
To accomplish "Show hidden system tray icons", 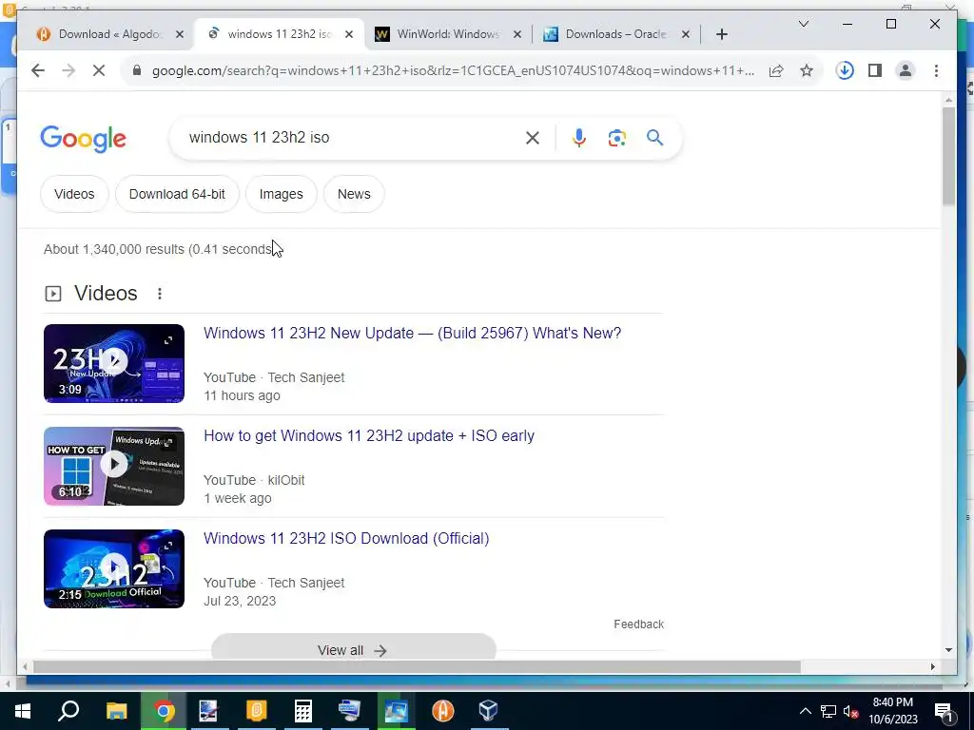I will [x=805, y=711].
